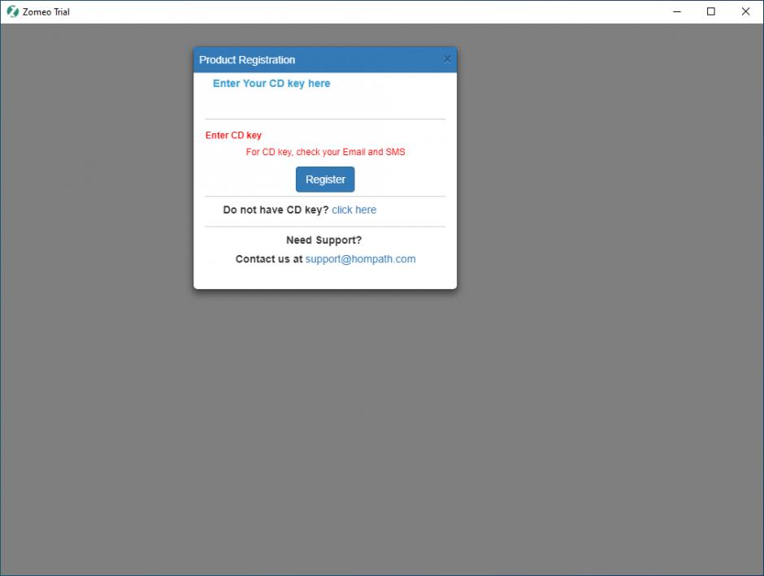Close the Zomeo Trial window

pyautogui.click(x=745, y=11)
